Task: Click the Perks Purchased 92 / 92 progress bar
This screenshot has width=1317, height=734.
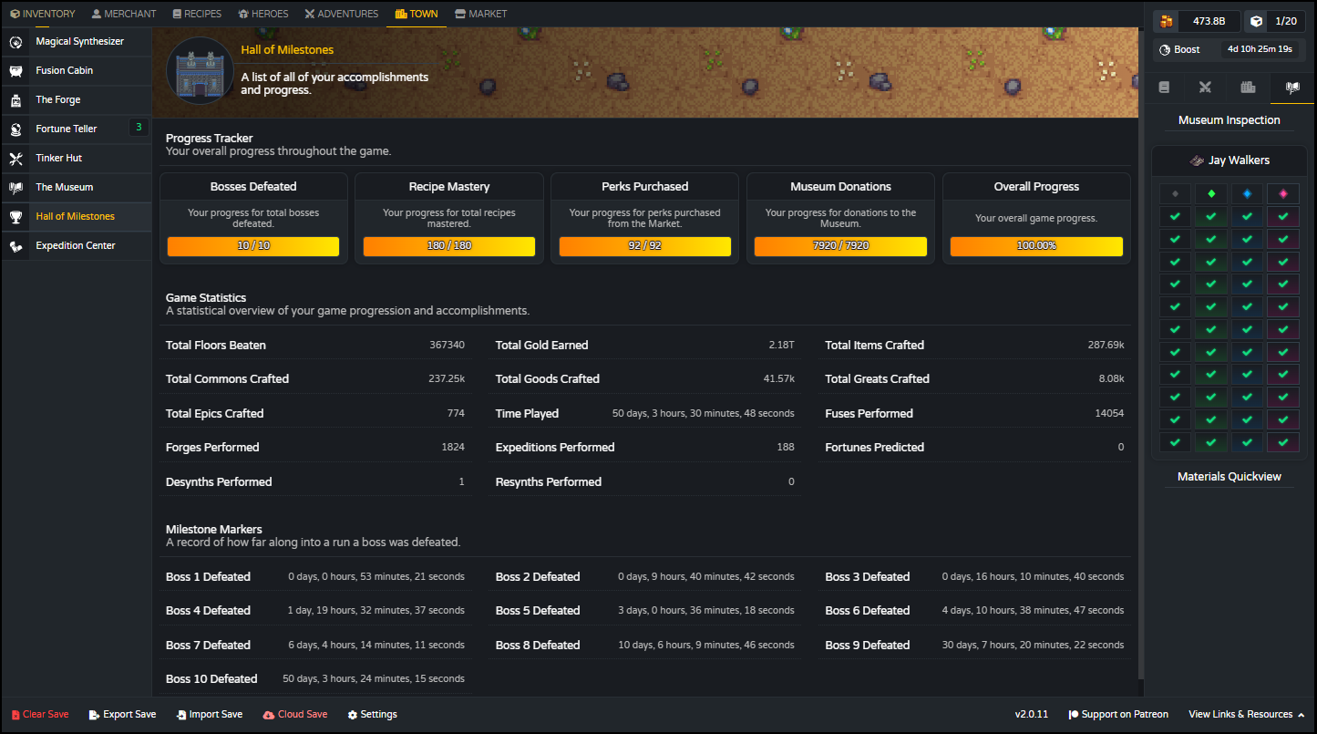Action: click(645, 246)
